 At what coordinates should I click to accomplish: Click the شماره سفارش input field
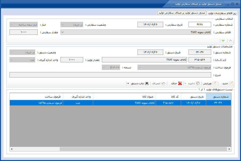click(200, 24)
